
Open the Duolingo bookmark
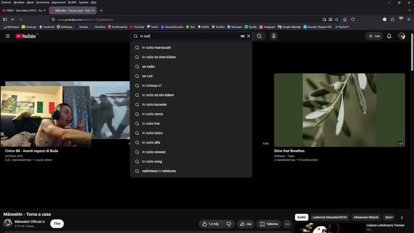(x=29, y=27)
